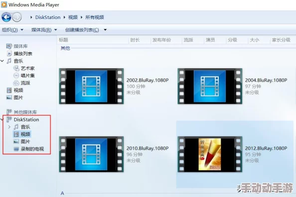Go back with the blue Back arrow
The width and height of the screenshot is (296, 197).
coord(6,17)
